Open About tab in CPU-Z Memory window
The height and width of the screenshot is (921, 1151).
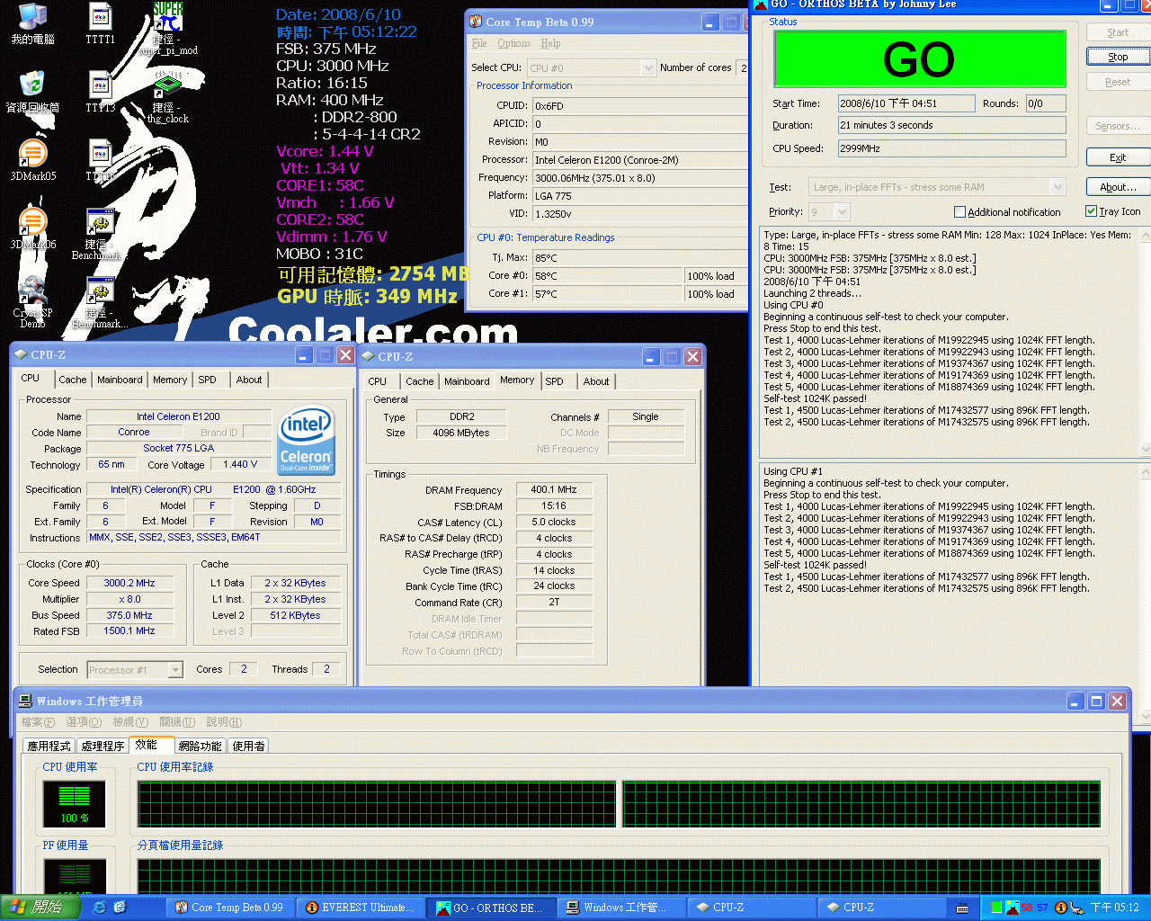[596, 381]
